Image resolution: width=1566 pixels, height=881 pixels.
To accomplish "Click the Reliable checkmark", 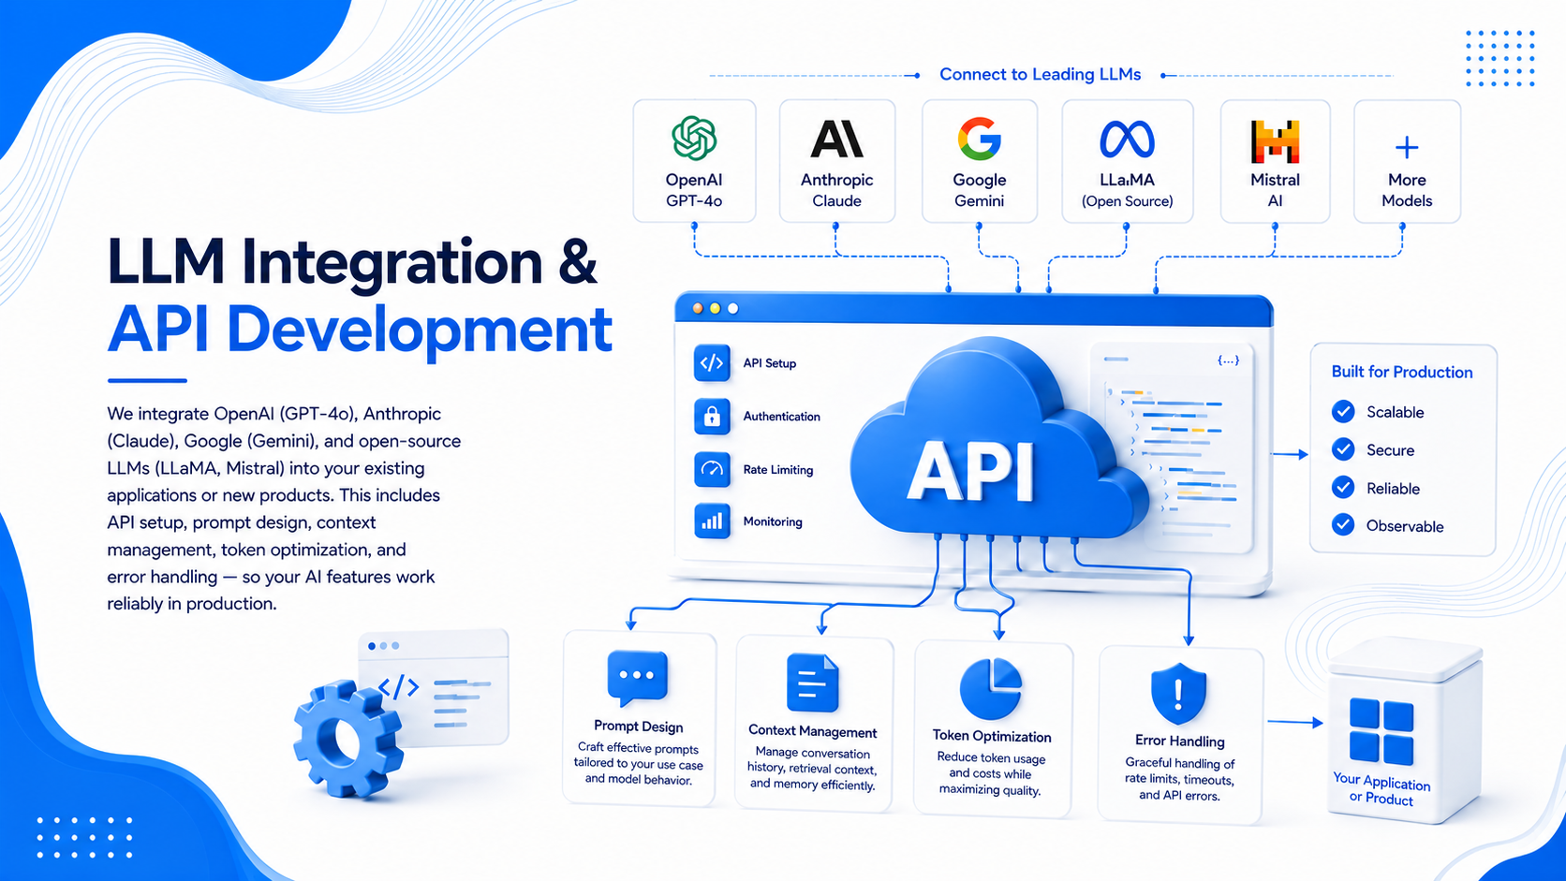I will [x=1343, y=487].
